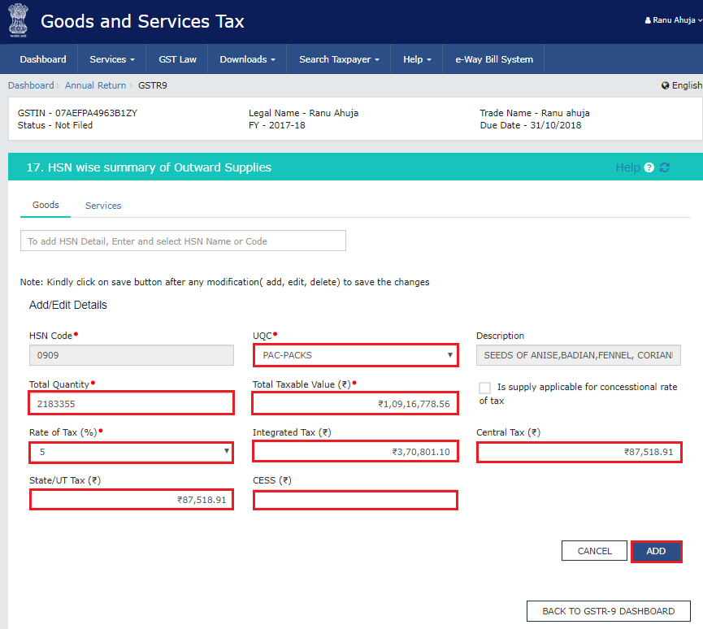Click the Goods and Services Tax emblem logo
The height and width of the screenshot is (629, 703).
18,21
